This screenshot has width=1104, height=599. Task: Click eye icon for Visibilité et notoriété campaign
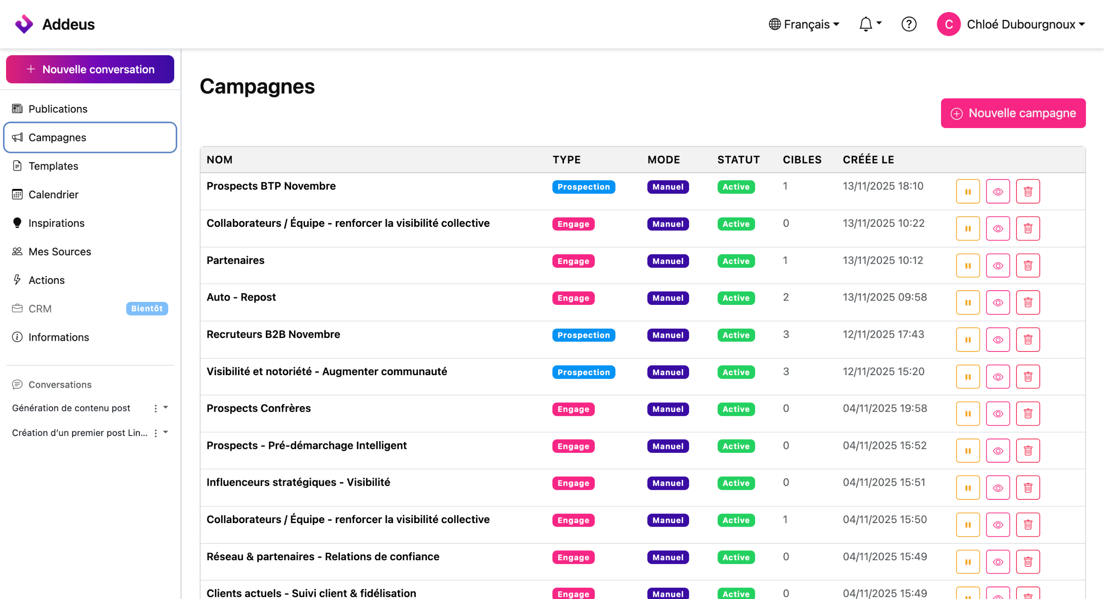coord(997,377)
